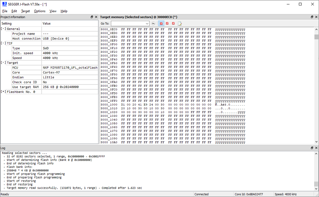Viewport: 319px width, 197px height.
Task: Minimize the J-Flash window
Action: (288, 4)
